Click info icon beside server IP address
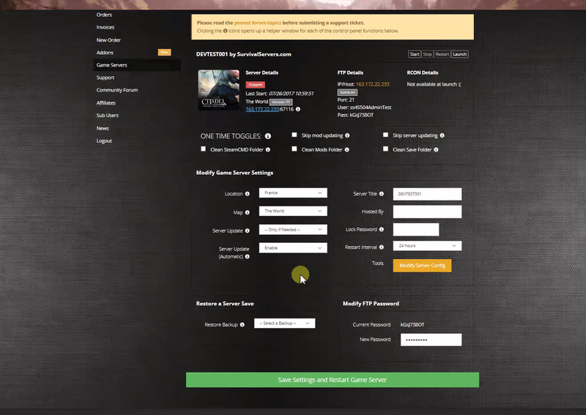The image size is (586, 415). tap(298, 109)
